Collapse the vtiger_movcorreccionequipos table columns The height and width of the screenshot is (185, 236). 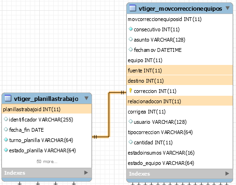tap(228, 8)
